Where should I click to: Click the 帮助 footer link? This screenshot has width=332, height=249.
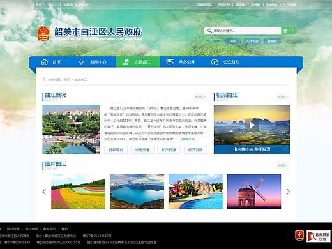click(64, 229)
